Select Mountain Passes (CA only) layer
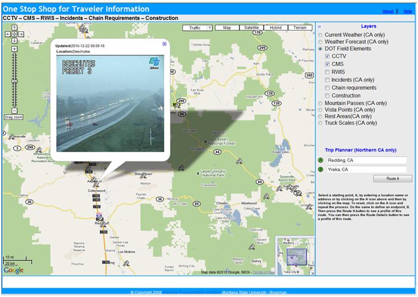This screenshot has width=418, height=297. (x=320, y=103)
